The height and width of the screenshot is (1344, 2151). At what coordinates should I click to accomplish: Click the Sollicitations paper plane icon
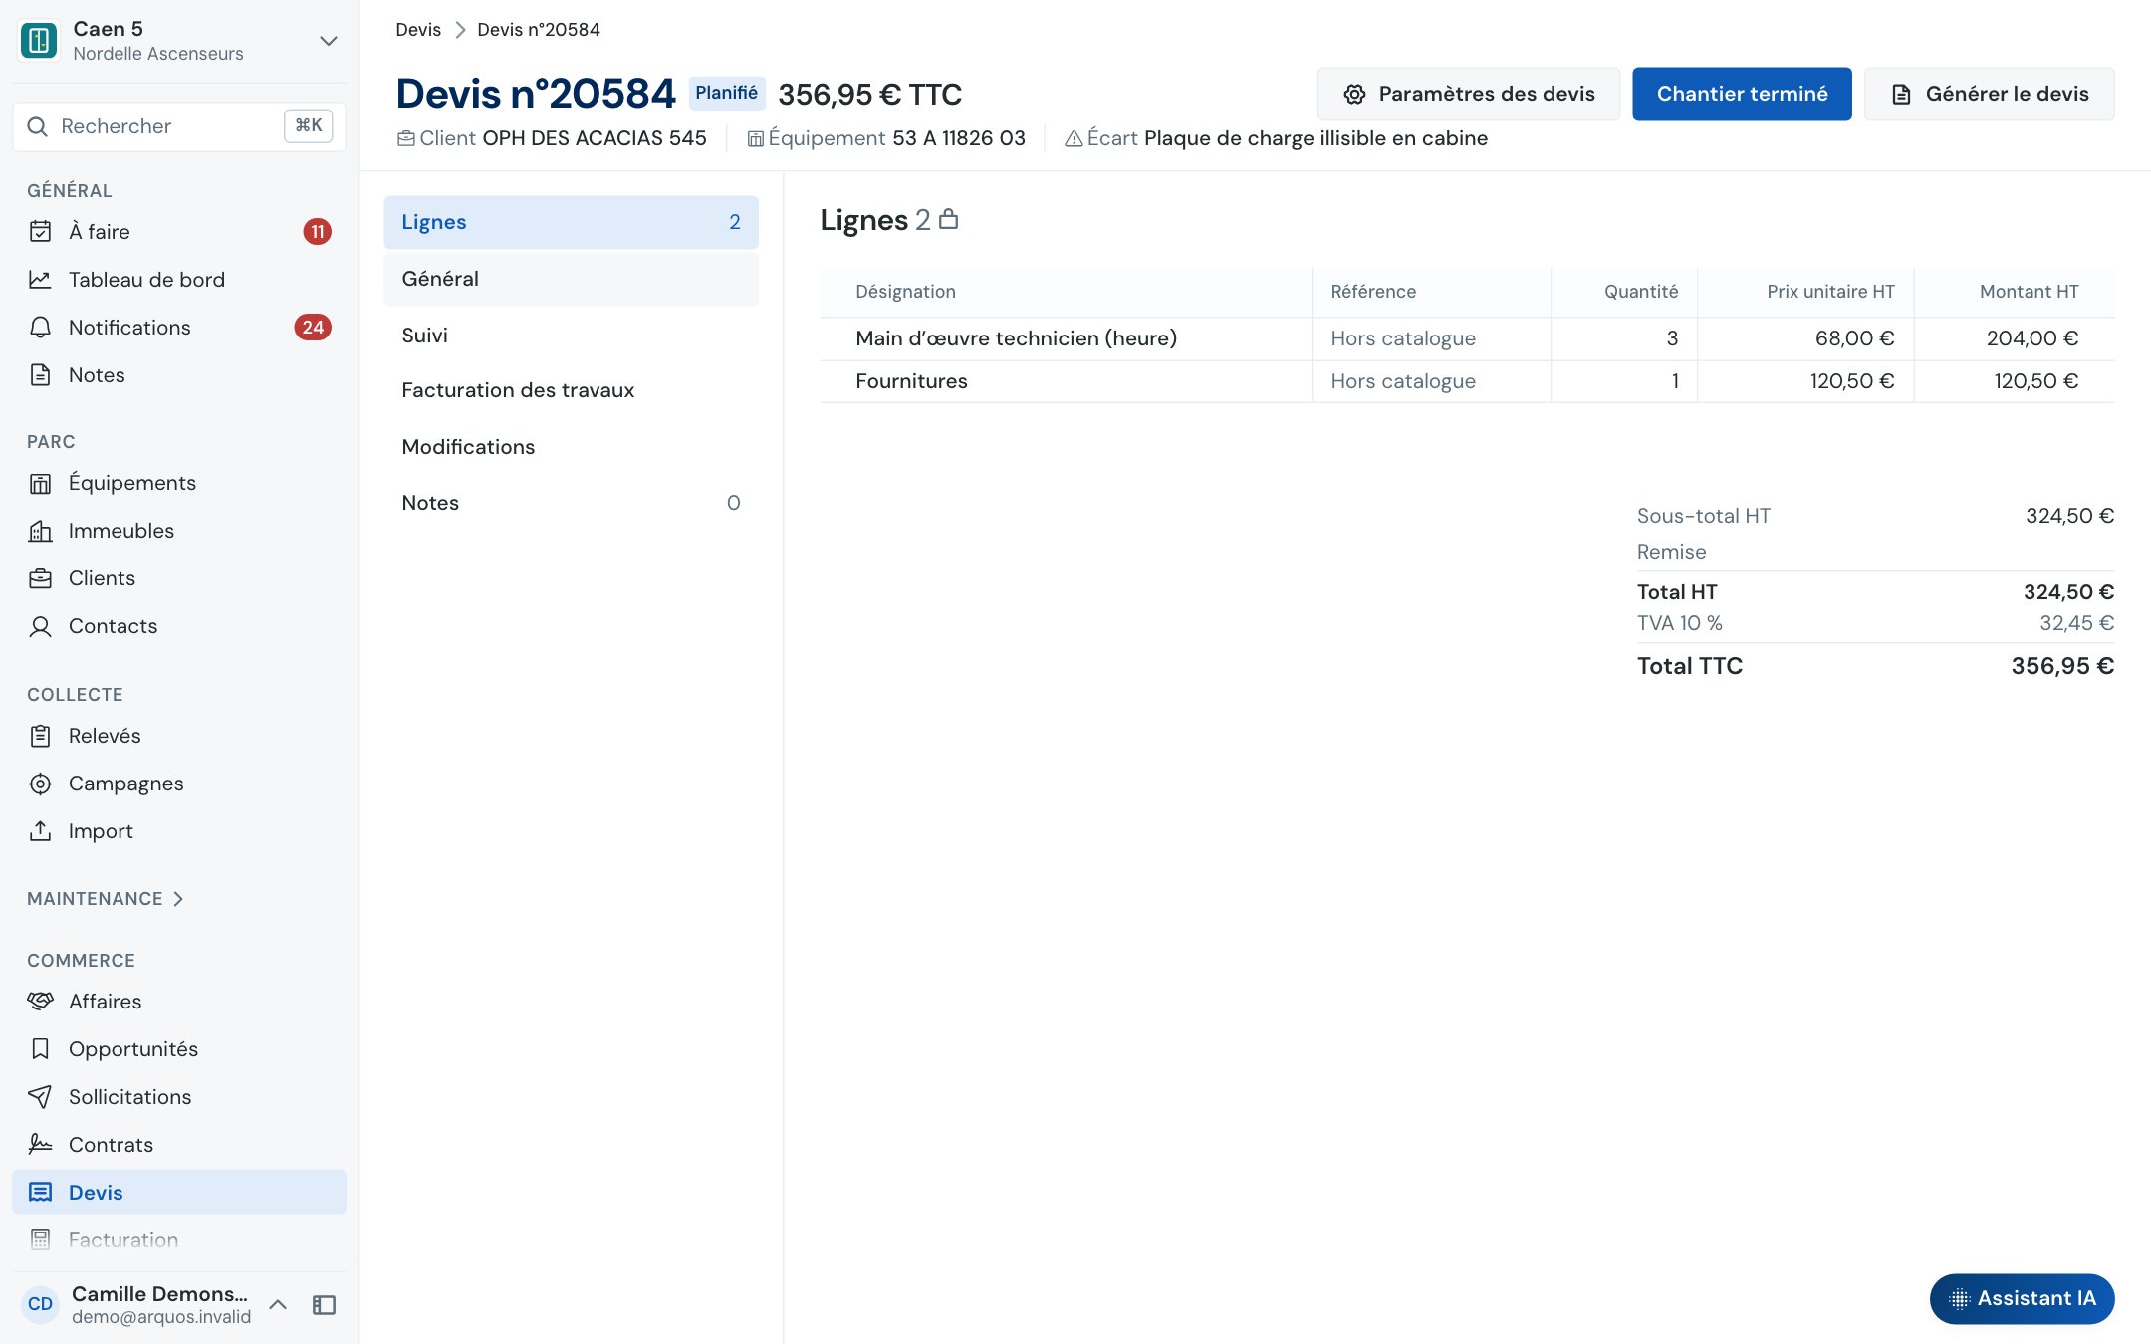click(x=40, y=1097)
